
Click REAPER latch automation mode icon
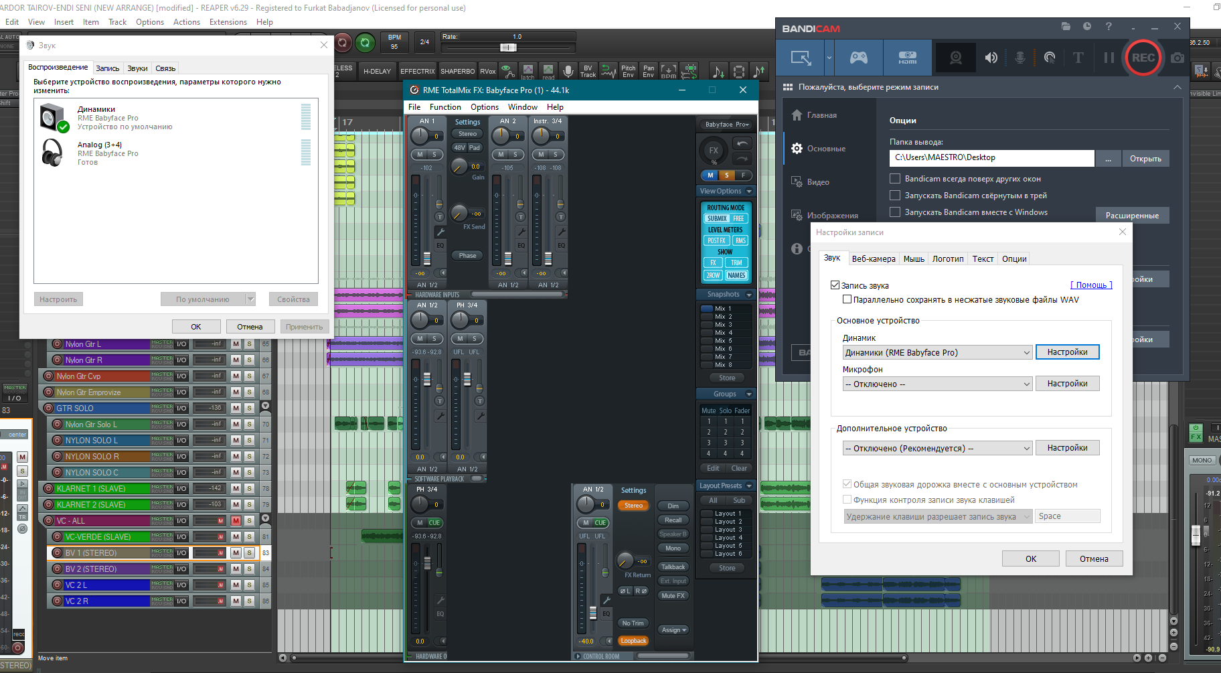528,71
